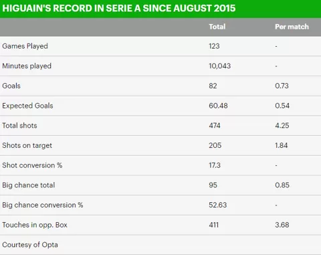This screenshot has width=321, height=255.
Task: Click the games played value 123
Action: coord(214,46)
